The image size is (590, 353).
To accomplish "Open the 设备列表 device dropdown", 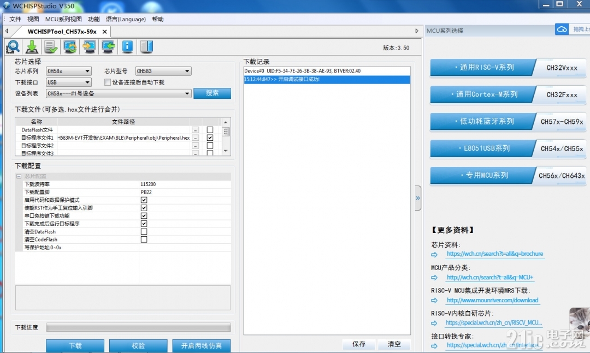I will pyautogui.click(x=119, y=94).
